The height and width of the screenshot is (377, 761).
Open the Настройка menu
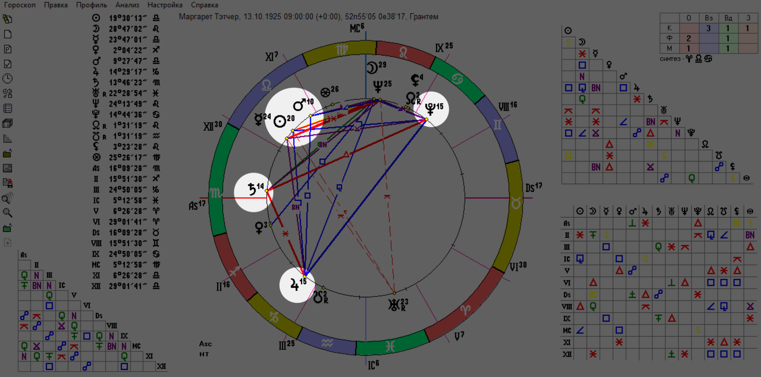tap(165, 5)
